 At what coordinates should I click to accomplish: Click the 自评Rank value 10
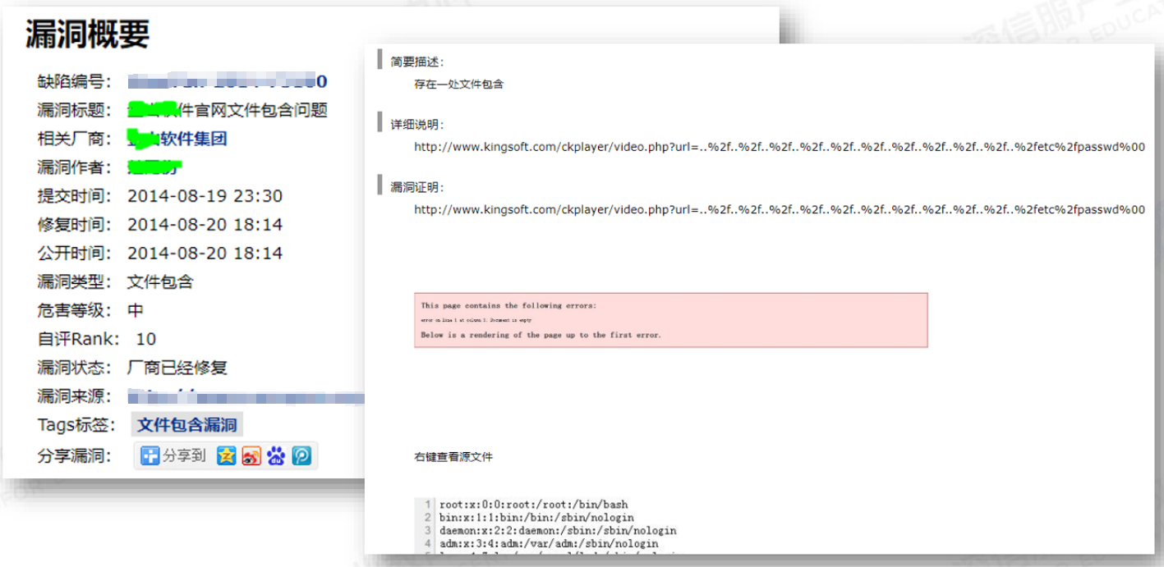(x=146, y=340)
